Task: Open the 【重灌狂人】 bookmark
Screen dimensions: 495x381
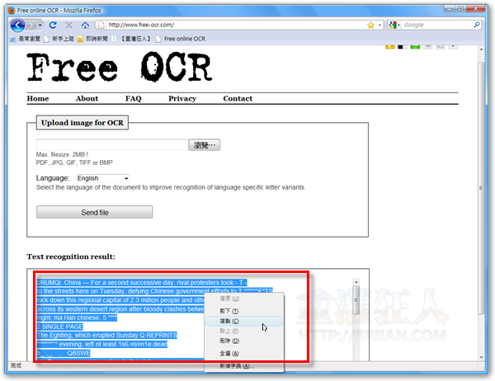Action: pos(132,39)
